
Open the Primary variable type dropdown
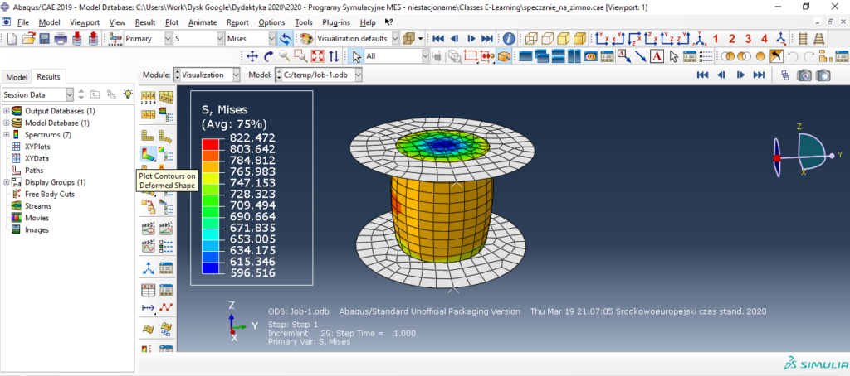(x=168, y=39)
